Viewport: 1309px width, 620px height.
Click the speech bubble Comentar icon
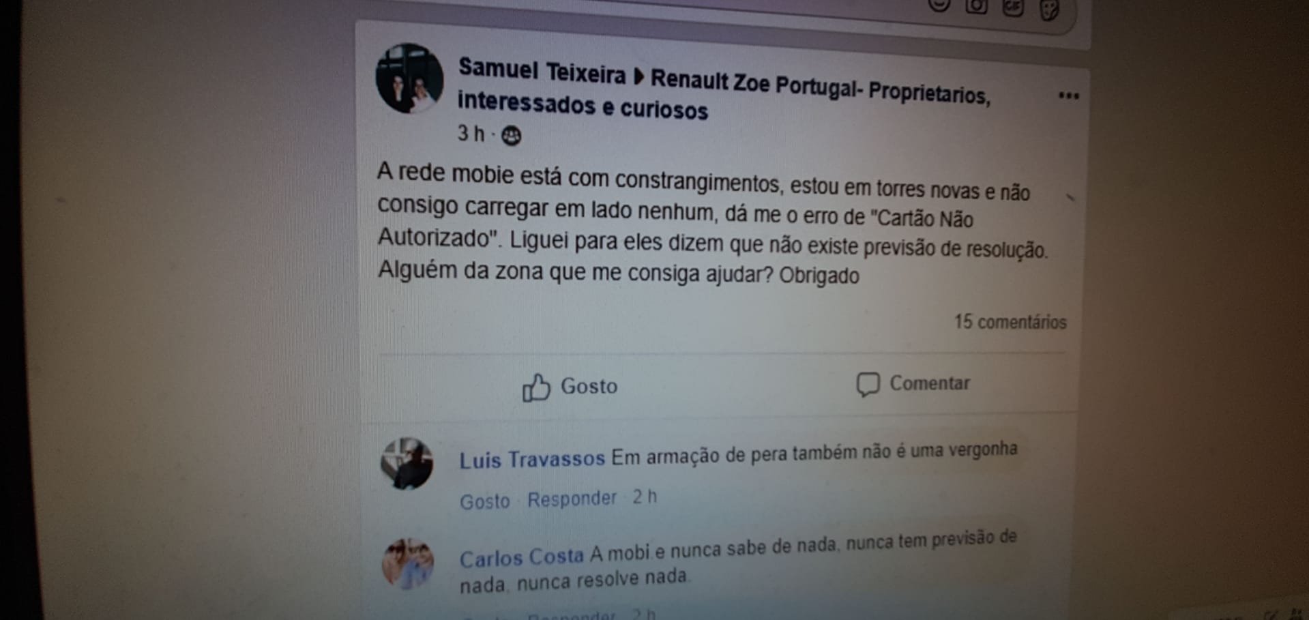point(868,384)
